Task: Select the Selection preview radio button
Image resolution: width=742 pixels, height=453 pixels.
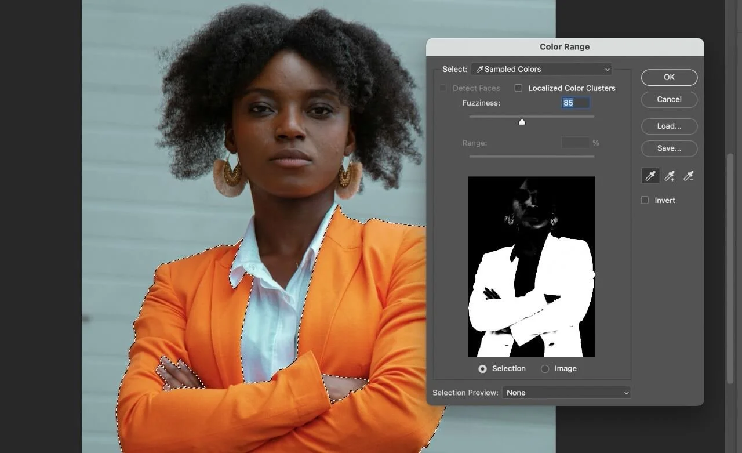Action: 482,368
